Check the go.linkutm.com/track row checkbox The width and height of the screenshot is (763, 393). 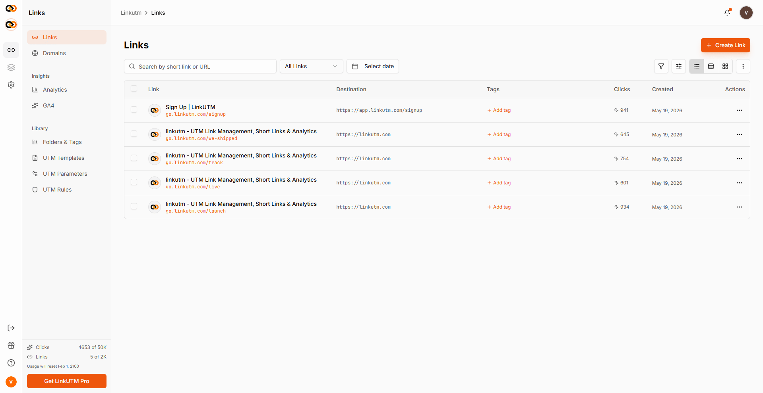pyautogui.click(x=134, y=158)
